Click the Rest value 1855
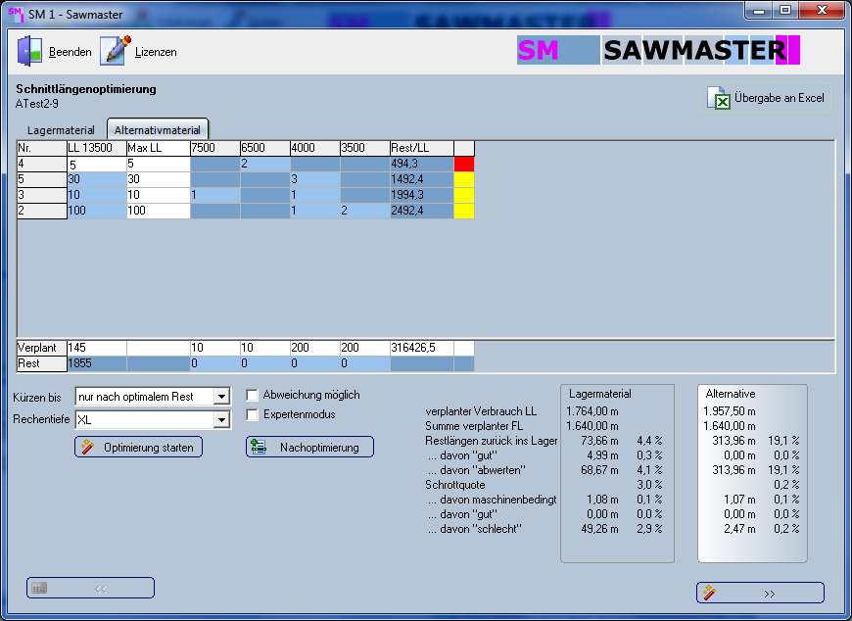The height and width of the screenshot is (621, 852). pyautogui.click(x=96, y=364)
